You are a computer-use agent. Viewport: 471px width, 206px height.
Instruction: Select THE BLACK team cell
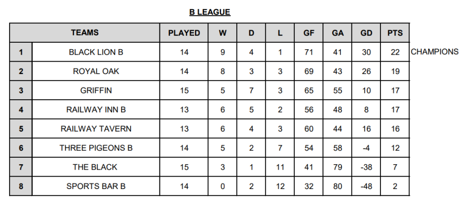[96, 167]
